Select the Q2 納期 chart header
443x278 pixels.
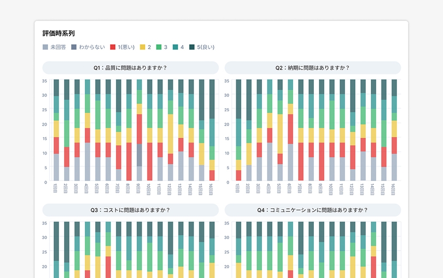312,68
